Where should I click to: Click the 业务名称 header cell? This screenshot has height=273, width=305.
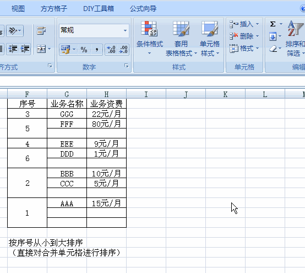point(67,104)
